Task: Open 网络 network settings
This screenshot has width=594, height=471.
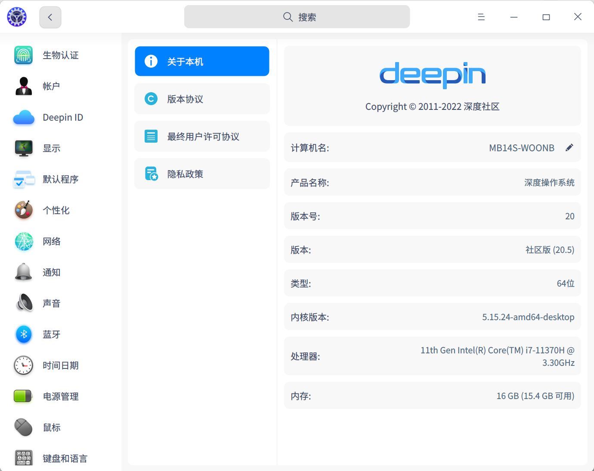Action: [52, 241]
